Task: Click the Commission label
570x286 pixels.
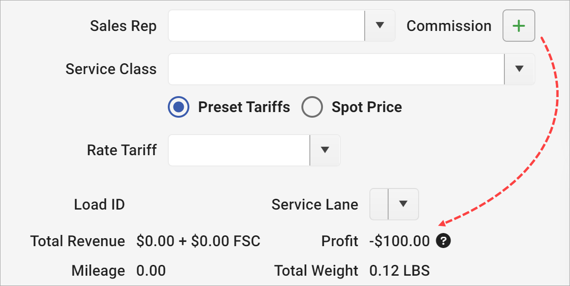Action: click(x=449, y=26)
